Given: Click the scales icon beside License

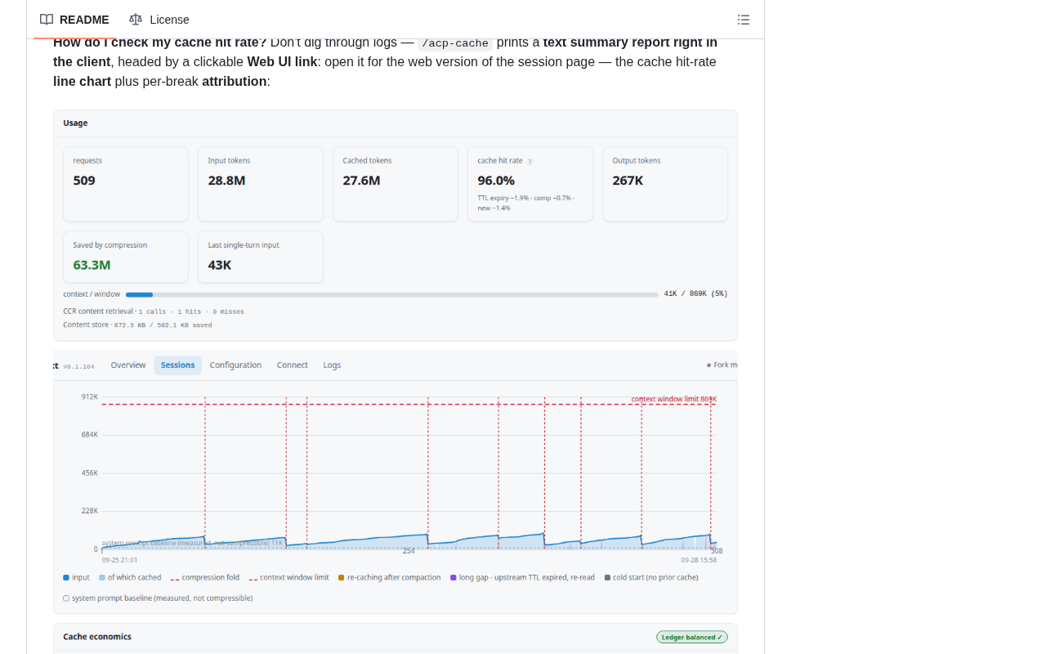Looking at the screenshot, I should [x=136, y=20].
